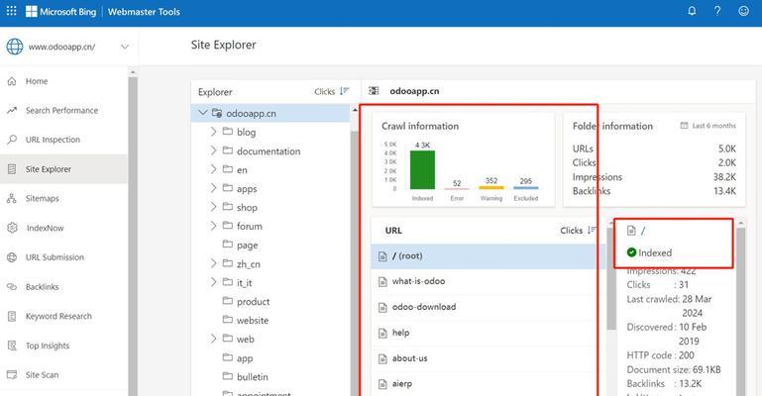Click the Warning count 352 bar

click(491, 188)
